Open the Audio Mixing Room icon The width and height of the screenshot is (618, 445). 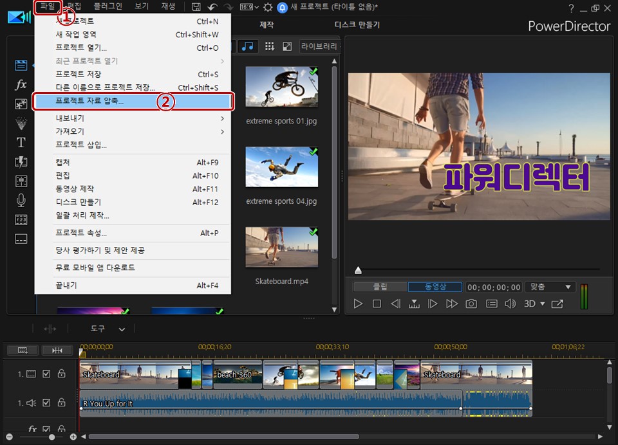[x=21, y=181]
